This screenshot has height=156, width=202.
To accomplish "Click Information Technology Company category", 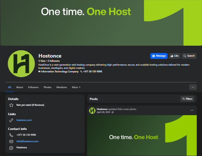I will tap(59, 71).
